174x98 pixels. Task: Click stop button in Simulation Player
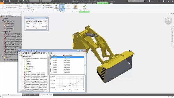(32, 21)
